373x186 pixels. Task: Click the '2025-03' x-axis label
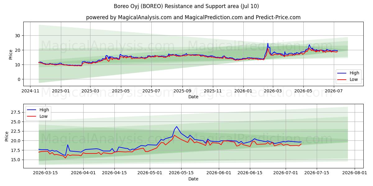coord(90,91)
